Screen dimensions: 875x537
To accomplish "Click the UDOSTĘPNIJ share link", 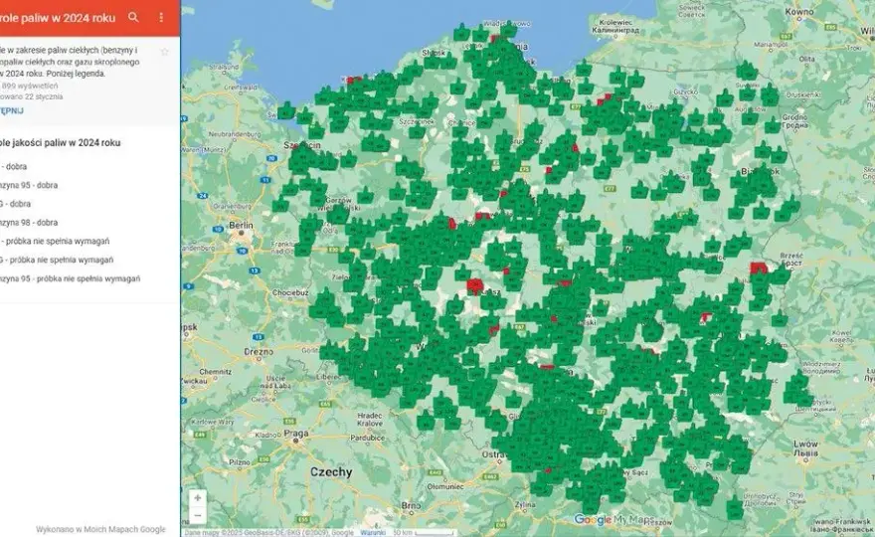I will tap(12, 110).
